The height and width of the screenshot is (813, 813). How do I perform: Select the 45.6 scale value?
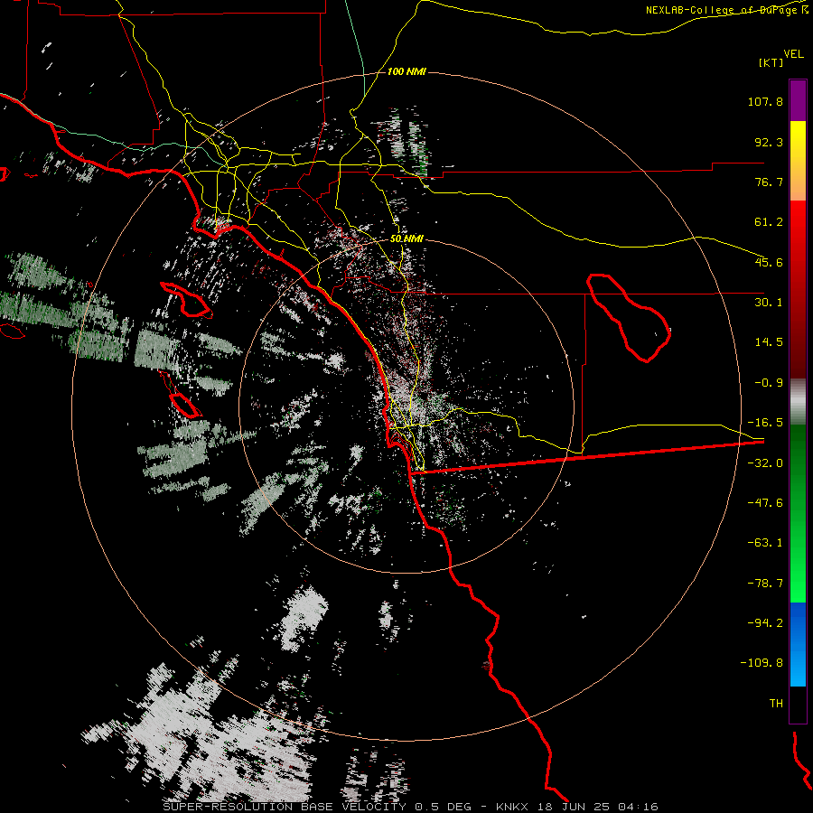(x=769, y=262)
